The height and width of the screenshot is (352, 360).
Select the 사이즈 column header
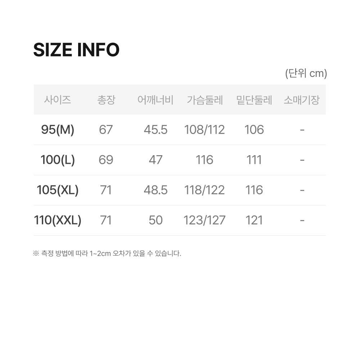click(x=58, y=100)
